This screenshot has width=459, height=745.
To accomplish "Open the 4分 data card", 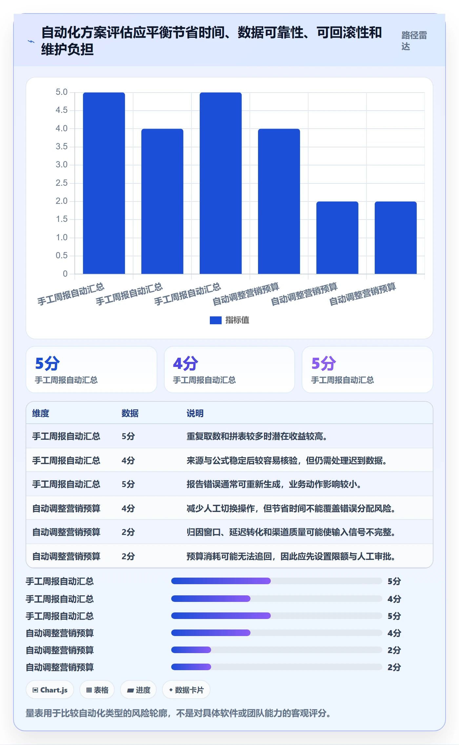I will click(229, 370).
